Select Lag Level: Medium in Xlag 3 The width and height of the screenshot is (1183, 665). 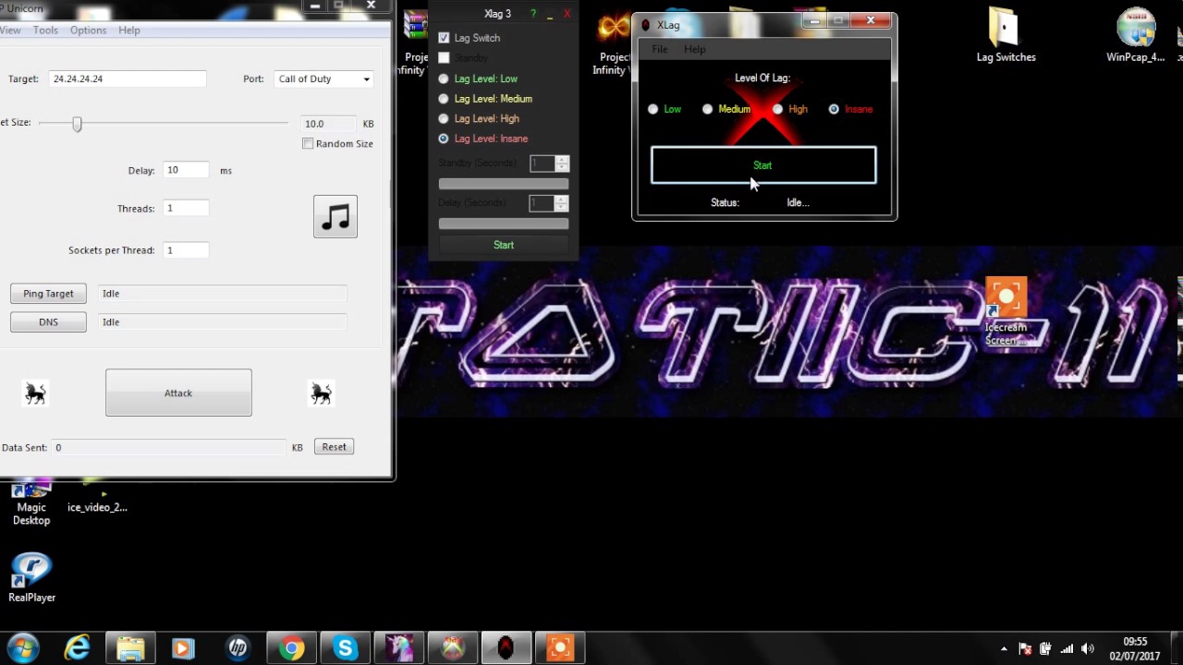point(444,99)
